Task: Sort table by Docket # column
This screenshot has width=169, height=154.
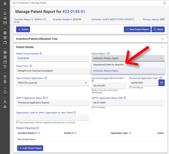Action: (76, 133)
